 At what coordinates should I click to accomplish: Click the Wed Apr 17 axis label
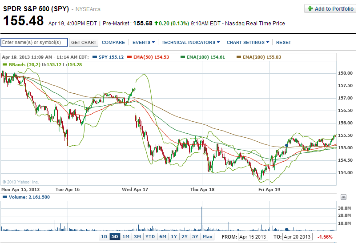coord(135,190)
